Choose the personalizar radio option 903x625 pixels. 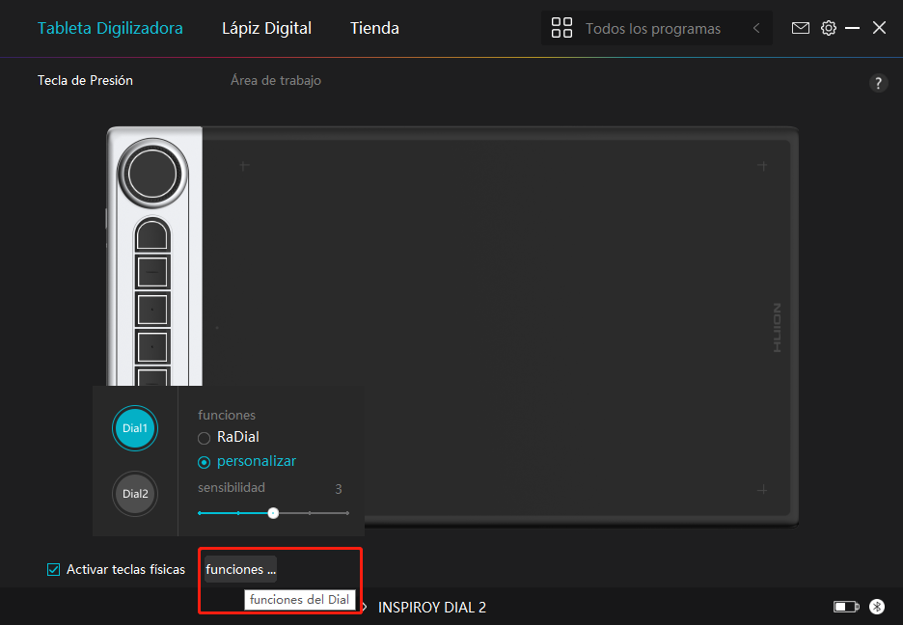(x=205, y=462)
